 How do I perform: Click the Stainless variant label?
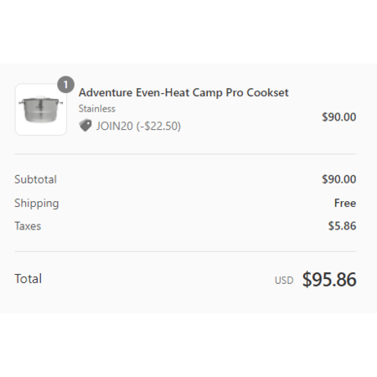[x=97, y=109]
